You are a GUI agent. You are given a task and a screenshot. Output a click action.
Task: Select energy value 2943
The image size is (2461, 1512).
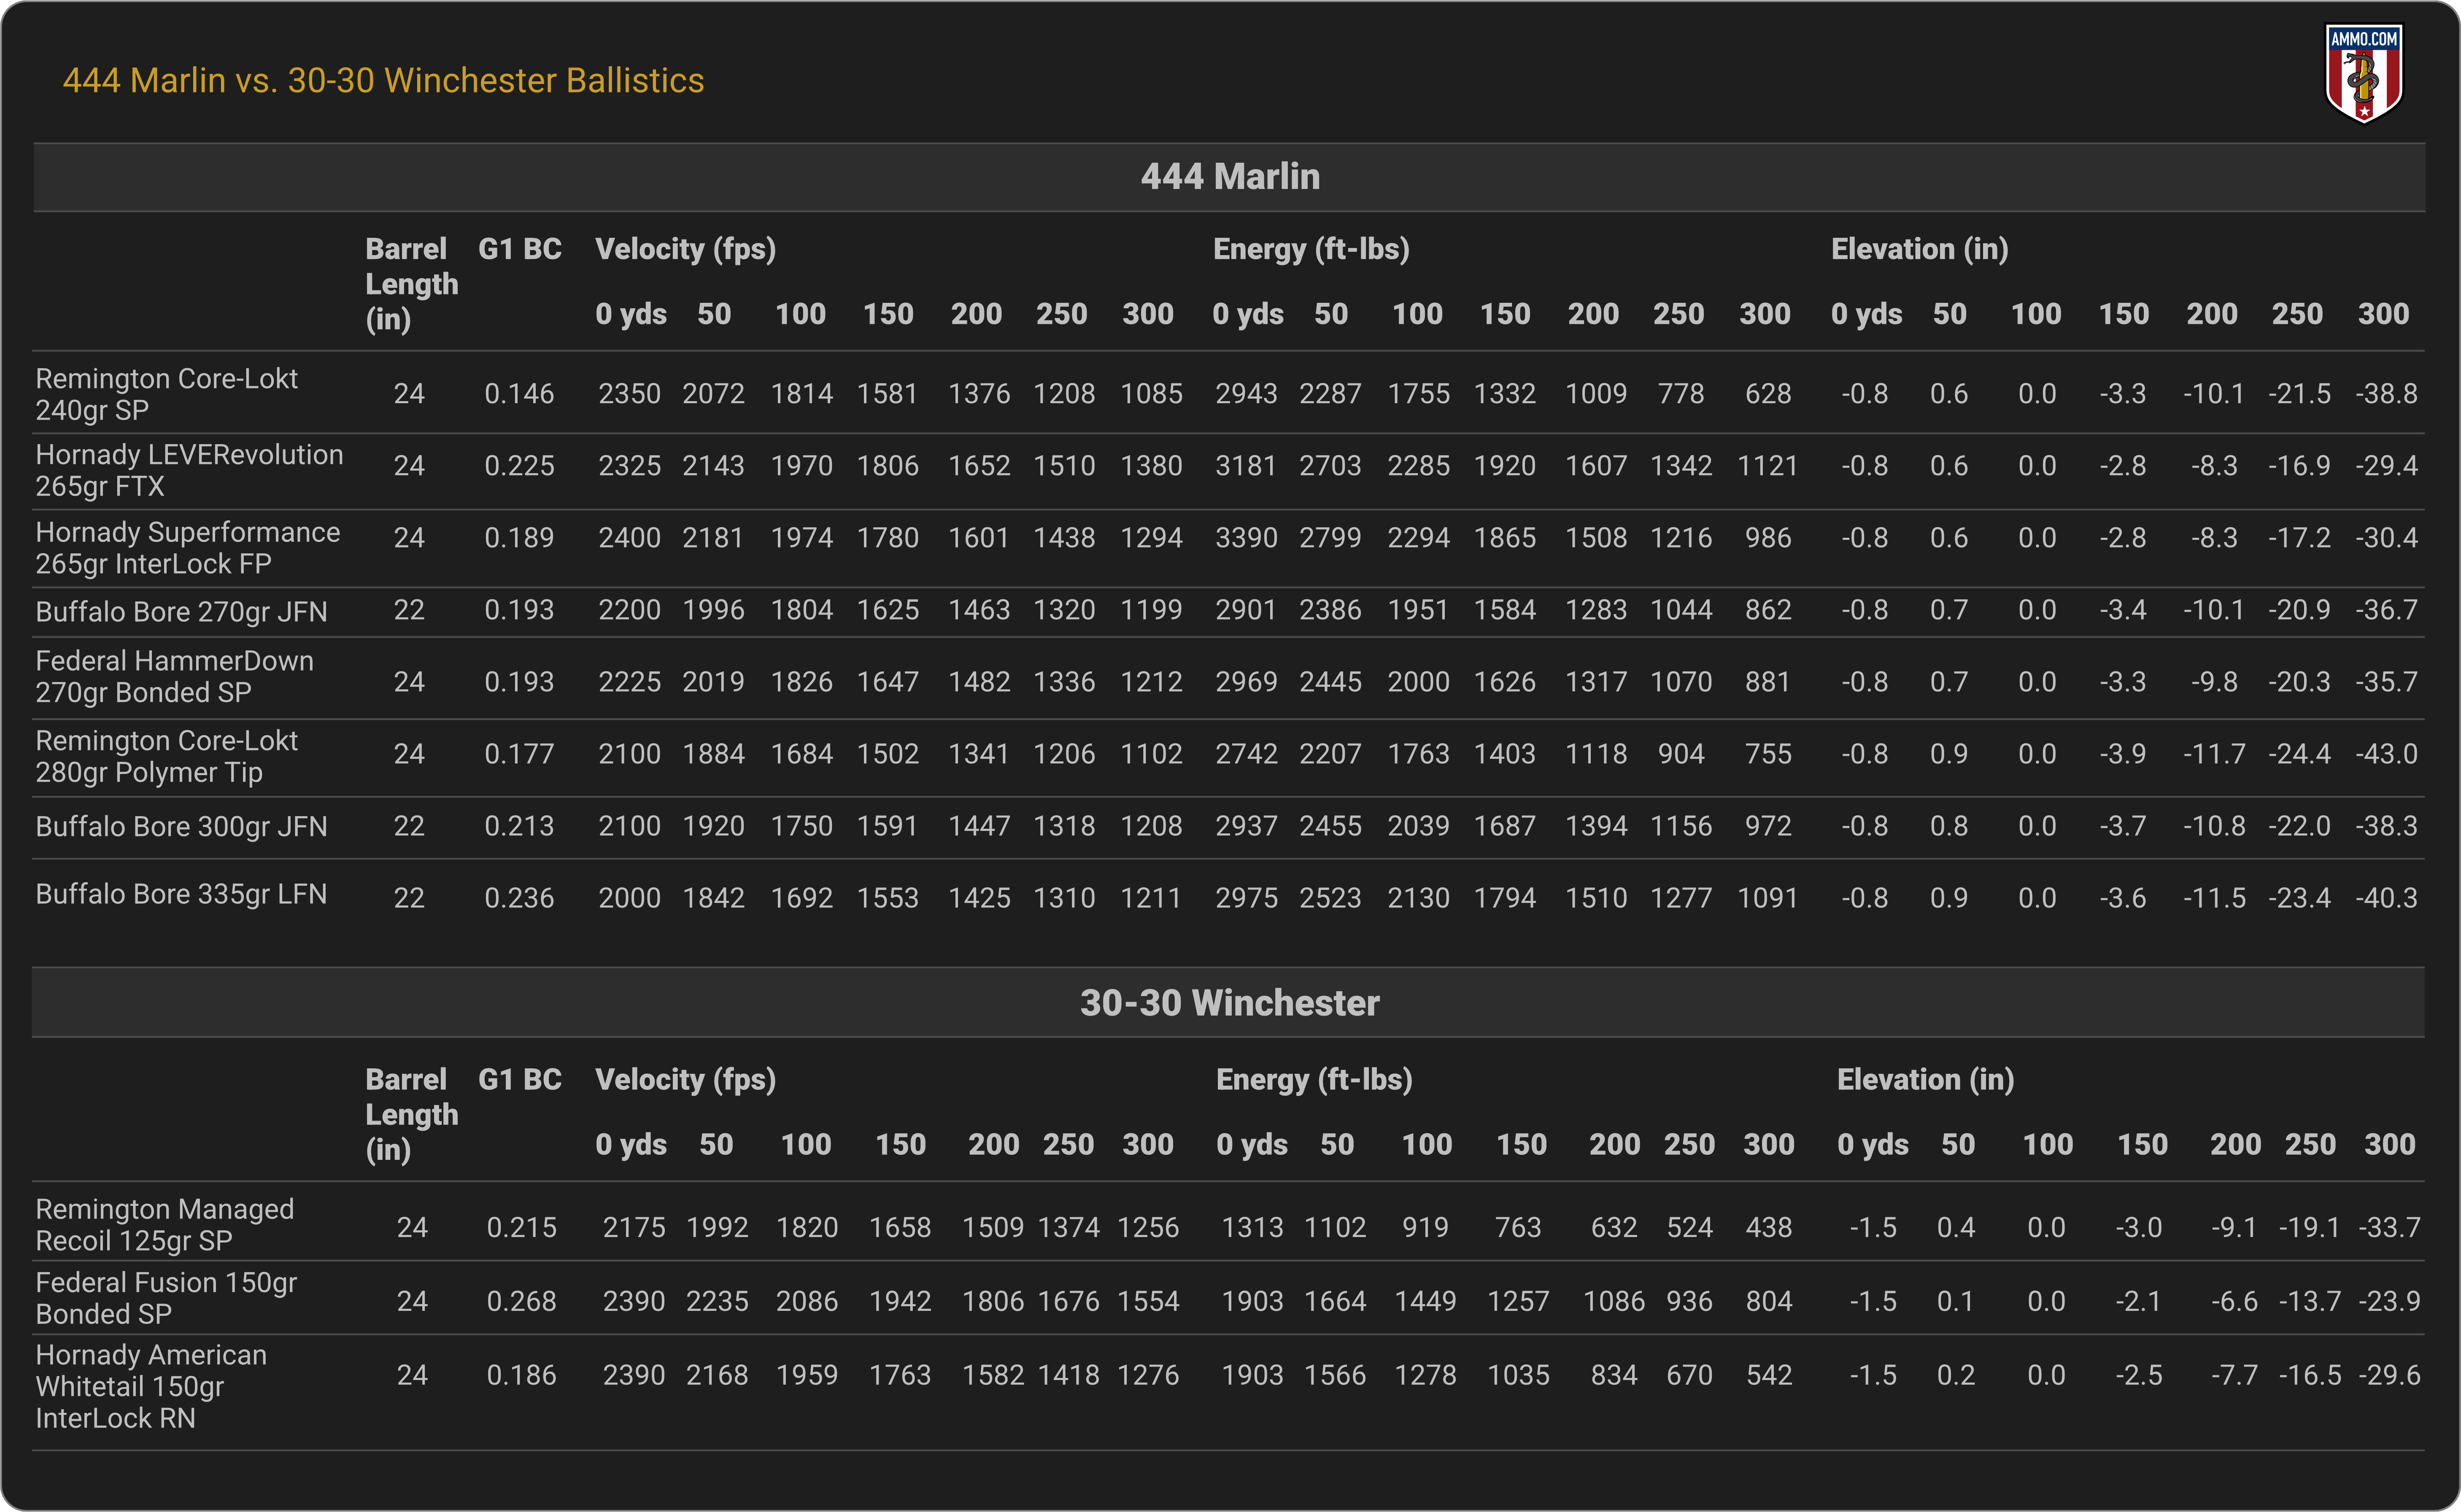(x=1246, y=394)
